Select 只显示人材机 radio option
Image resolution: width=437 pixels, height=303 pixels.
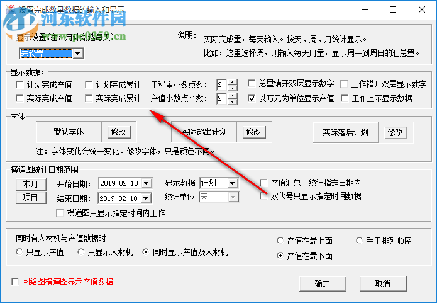tap(81, 252)
